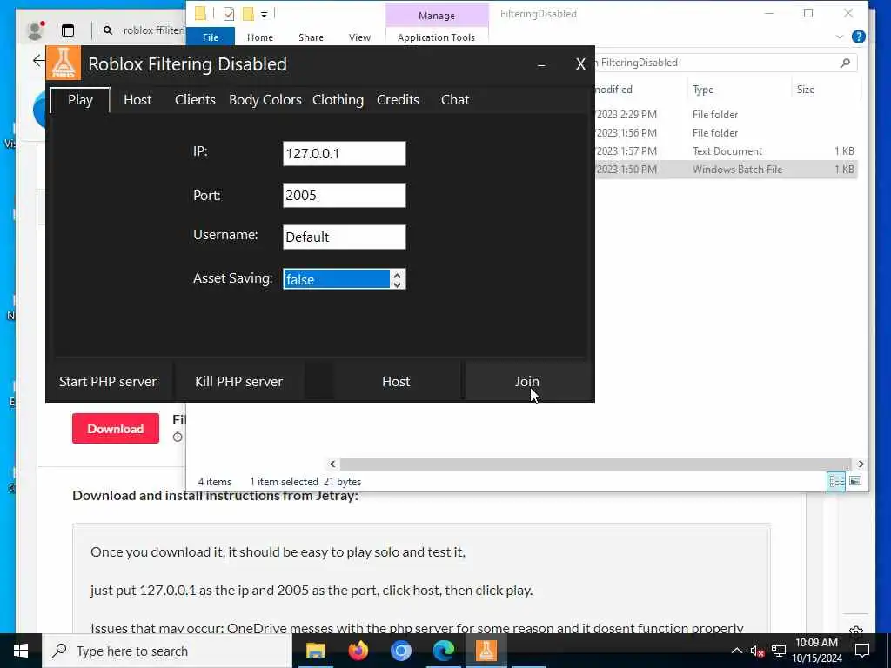Switch to the Play tab
Viewport: 891px width, 668px height.
click(x=80, y=100)
